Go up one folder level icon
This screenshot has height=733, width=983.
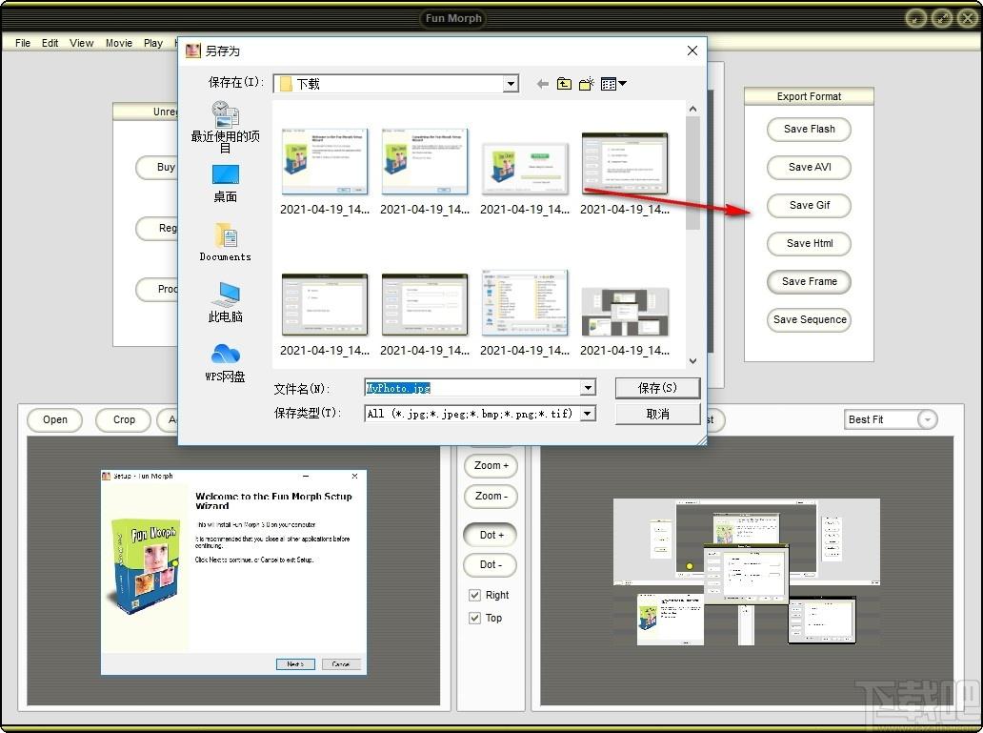pyautogui.click(x=564, y=84)
